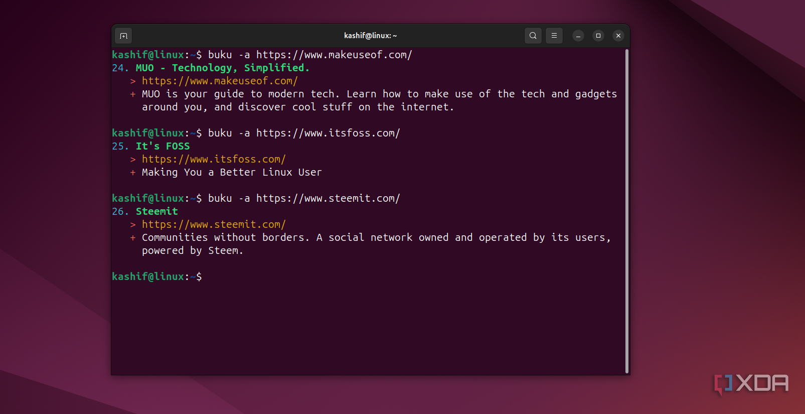Click the last empty prompt "kashif@linux:~$"
Viewport: 805px width, 414px height.
157,277
